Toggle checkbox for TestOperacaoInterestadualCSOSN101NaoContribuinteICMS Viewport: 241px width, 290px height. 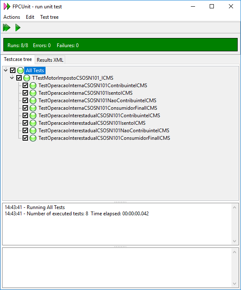click(25, 130)
